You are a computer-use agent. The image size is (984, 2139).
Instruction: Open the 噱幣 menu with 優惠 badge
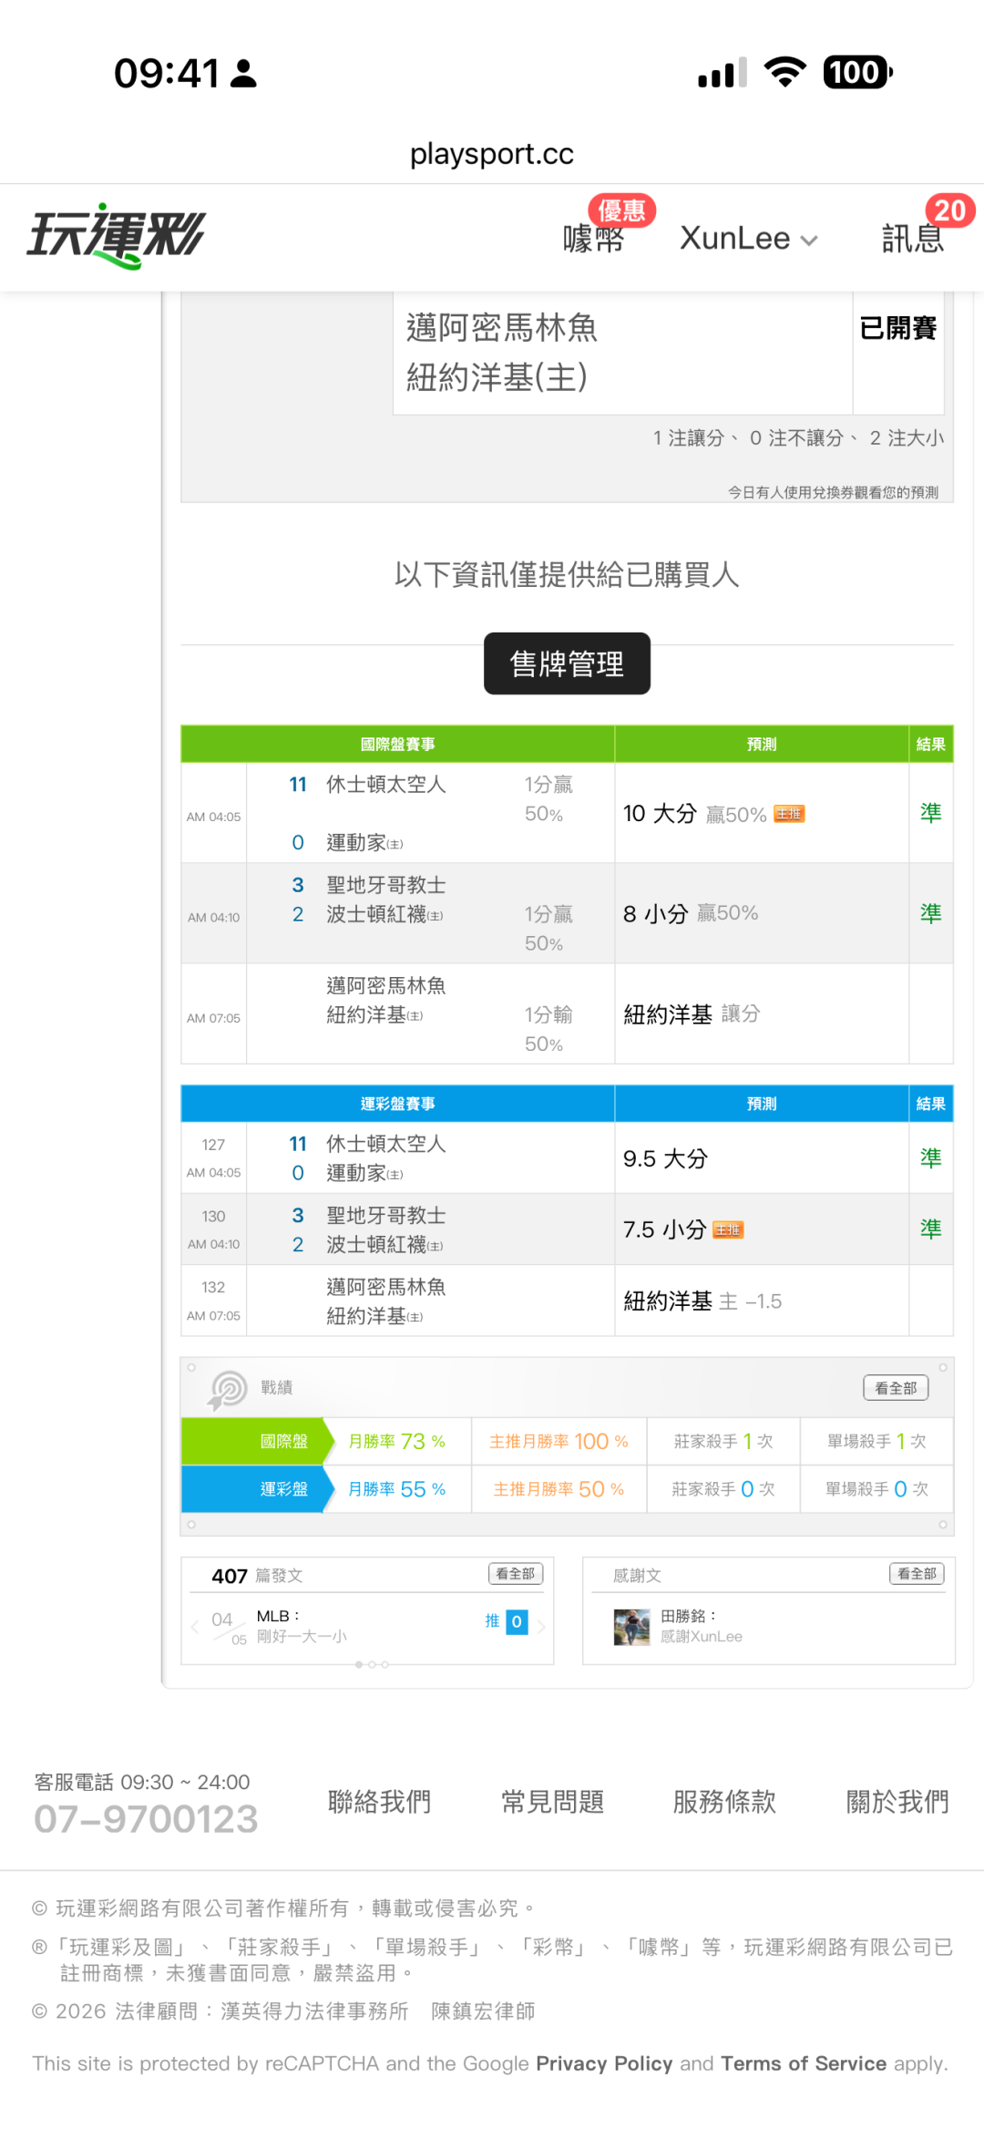(594, 238)
